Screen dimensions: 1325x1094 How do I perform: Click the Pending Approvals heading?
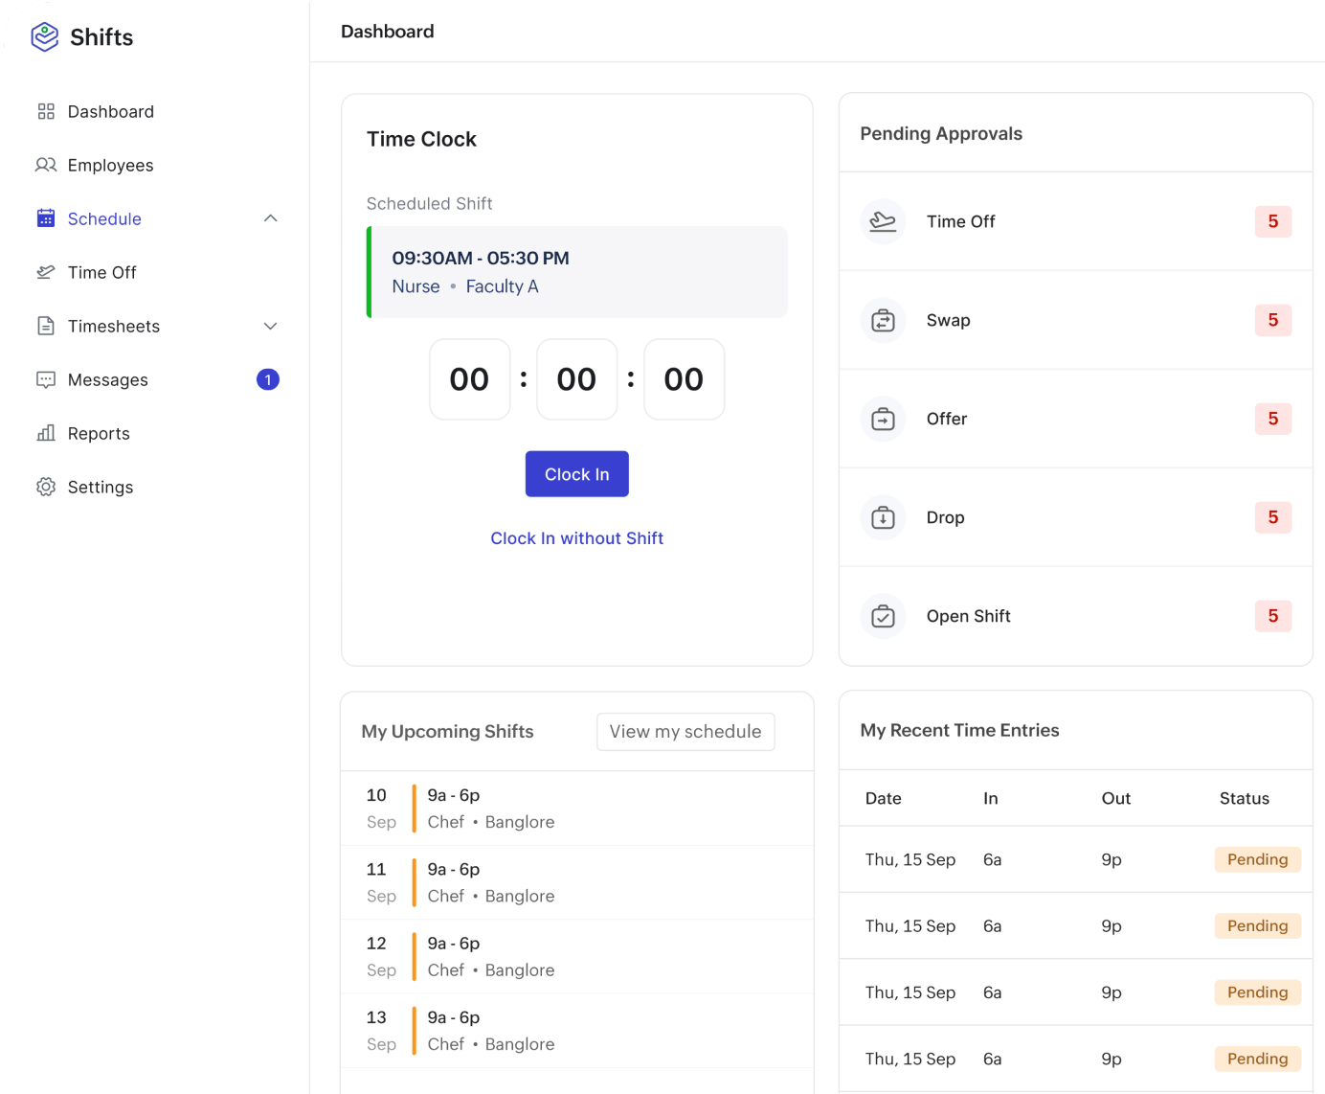941,134
